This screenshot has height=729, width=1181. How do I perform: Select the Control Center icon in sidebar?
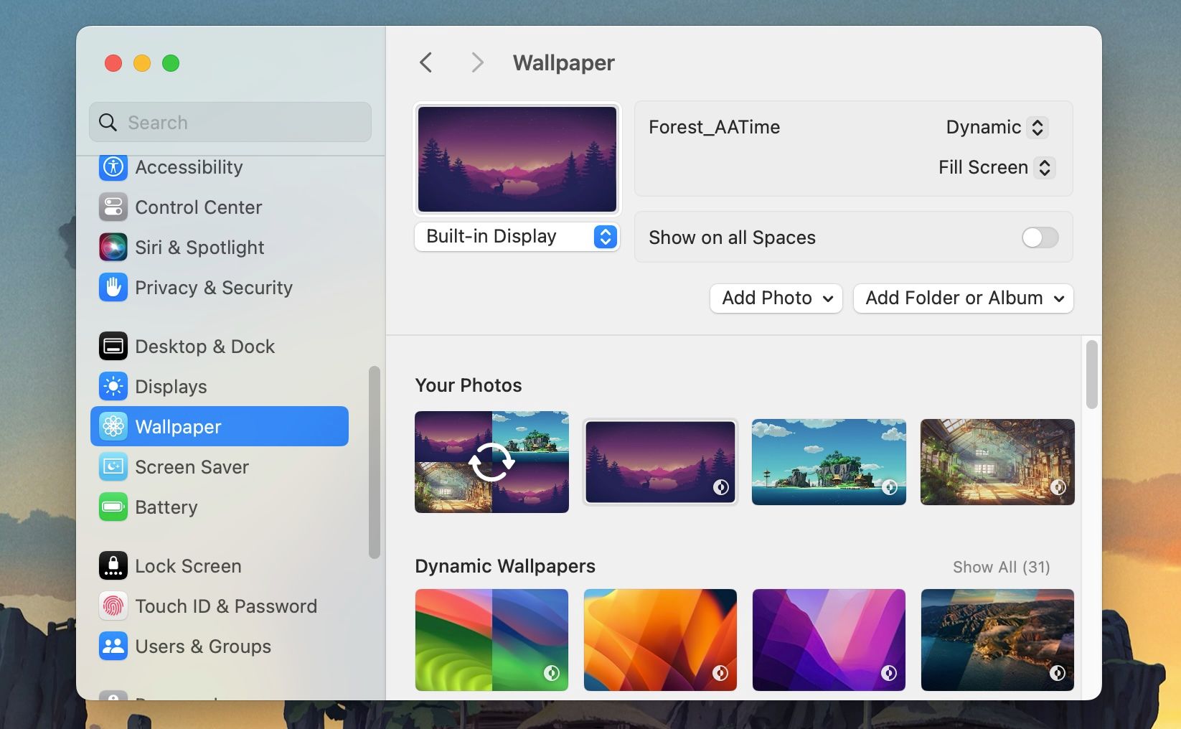[x=113, y=207]
